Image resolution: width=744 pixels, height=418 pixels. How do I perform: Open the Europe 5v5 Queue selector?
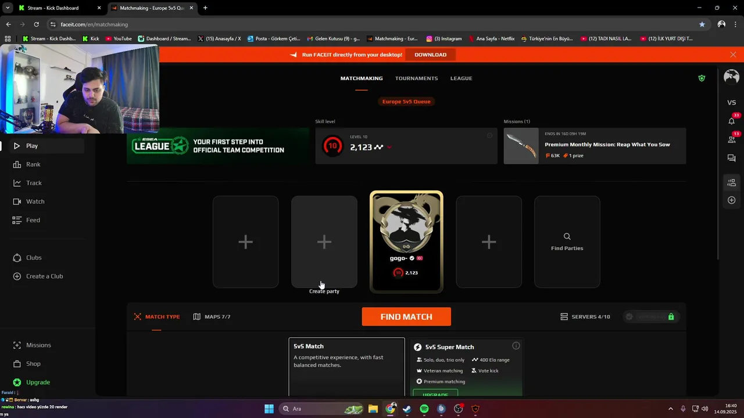(406, 102)
